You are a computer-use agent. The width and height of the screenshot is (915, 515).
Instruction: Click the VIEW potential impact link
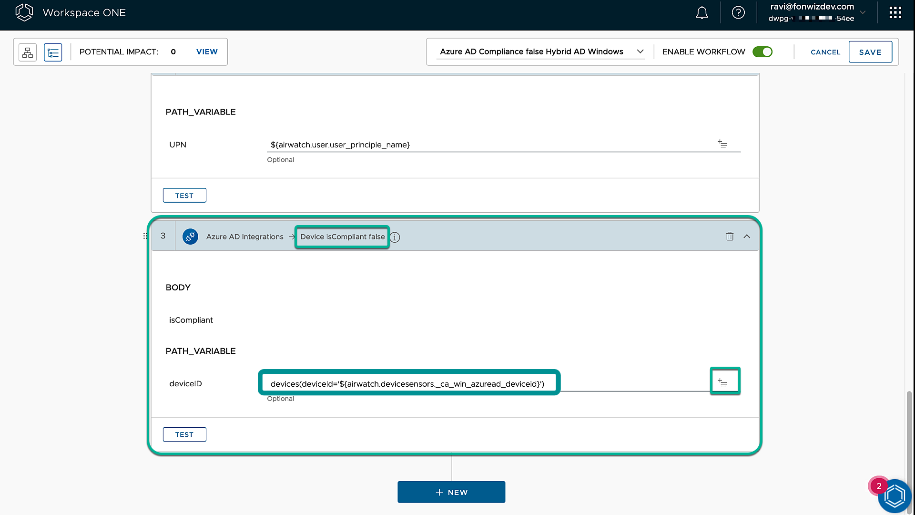tap(207, 52)
